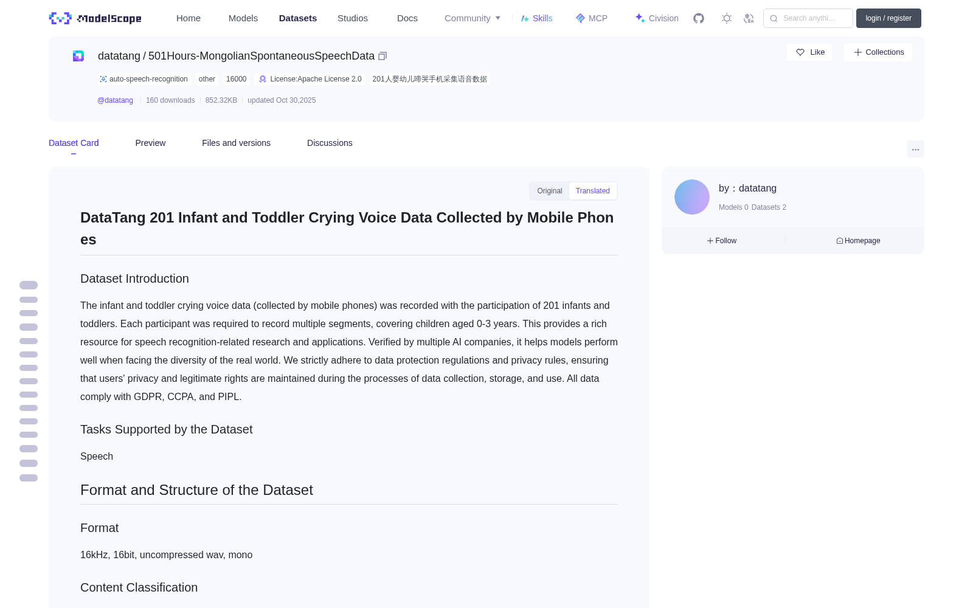Click the dataset logo icon beside title
Screen dimensions: 973x608
78,56
